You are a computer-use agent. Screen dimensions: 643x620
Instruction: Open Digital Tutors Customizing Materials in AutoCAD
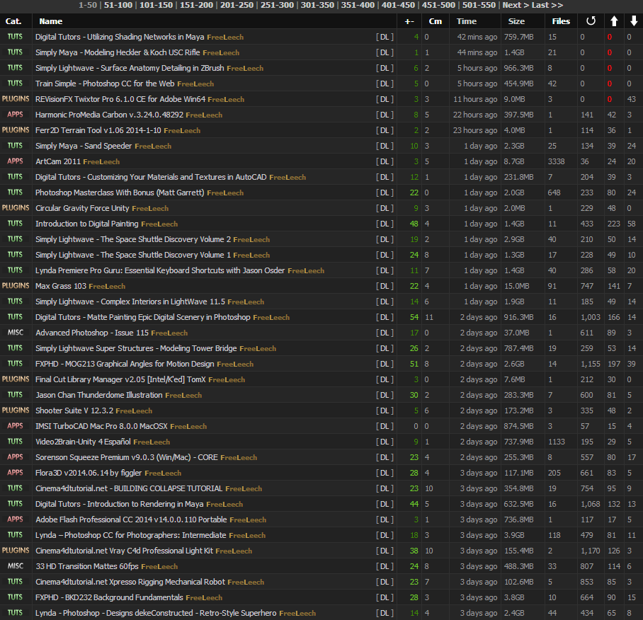coord(151,177)
